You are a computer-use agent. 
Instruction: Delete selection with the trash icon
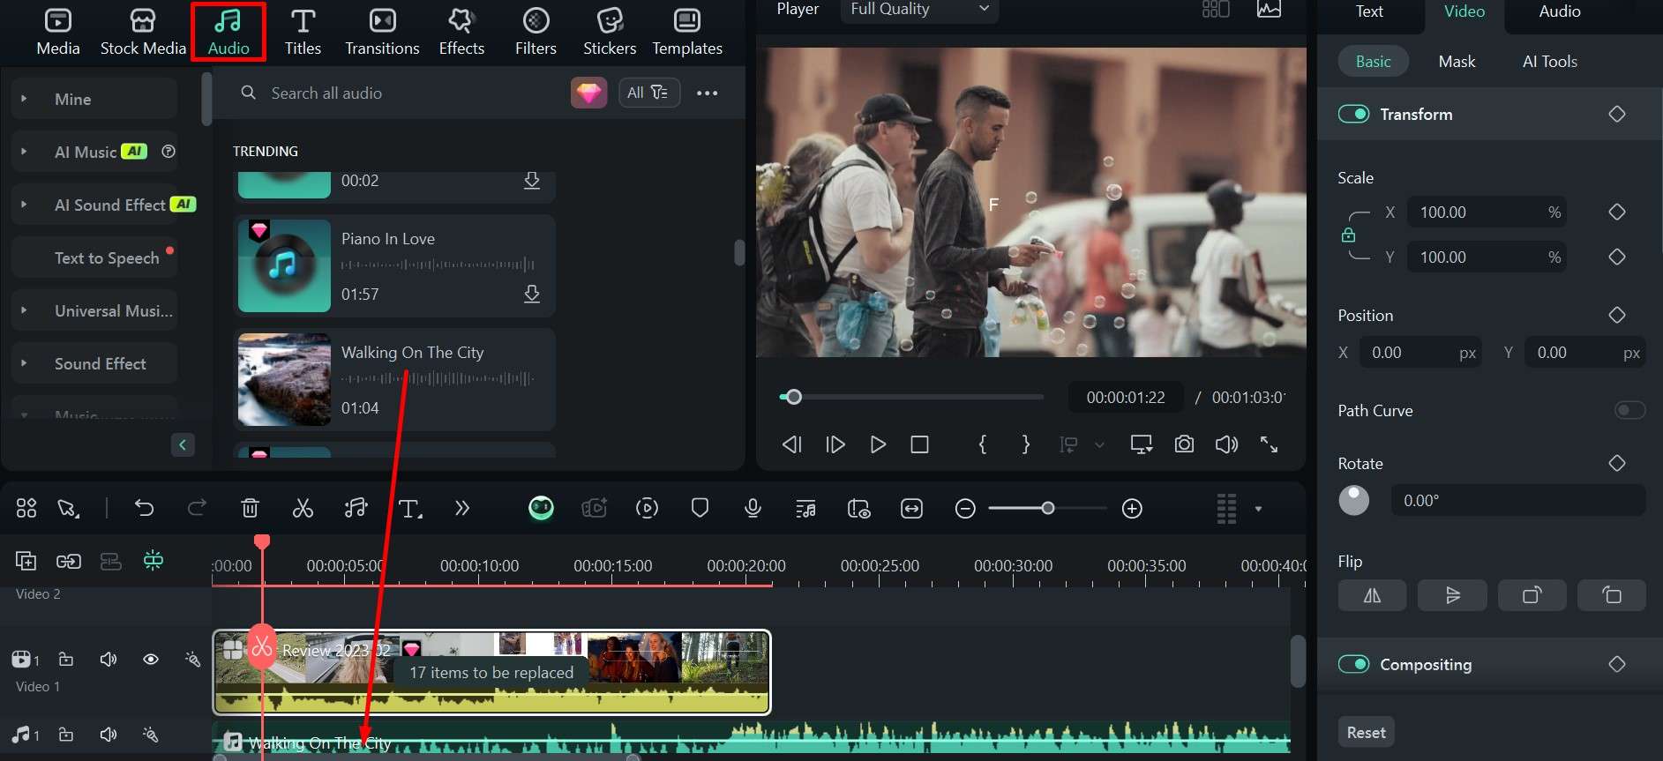250,508
